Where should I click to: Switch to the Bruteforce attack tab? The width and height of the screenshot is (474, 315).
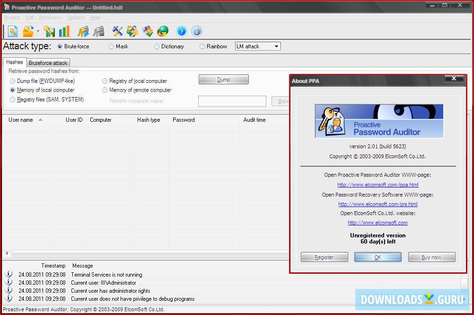pos(48,63)
